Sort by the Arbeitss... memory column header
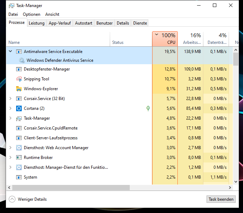 pos(190,39)
